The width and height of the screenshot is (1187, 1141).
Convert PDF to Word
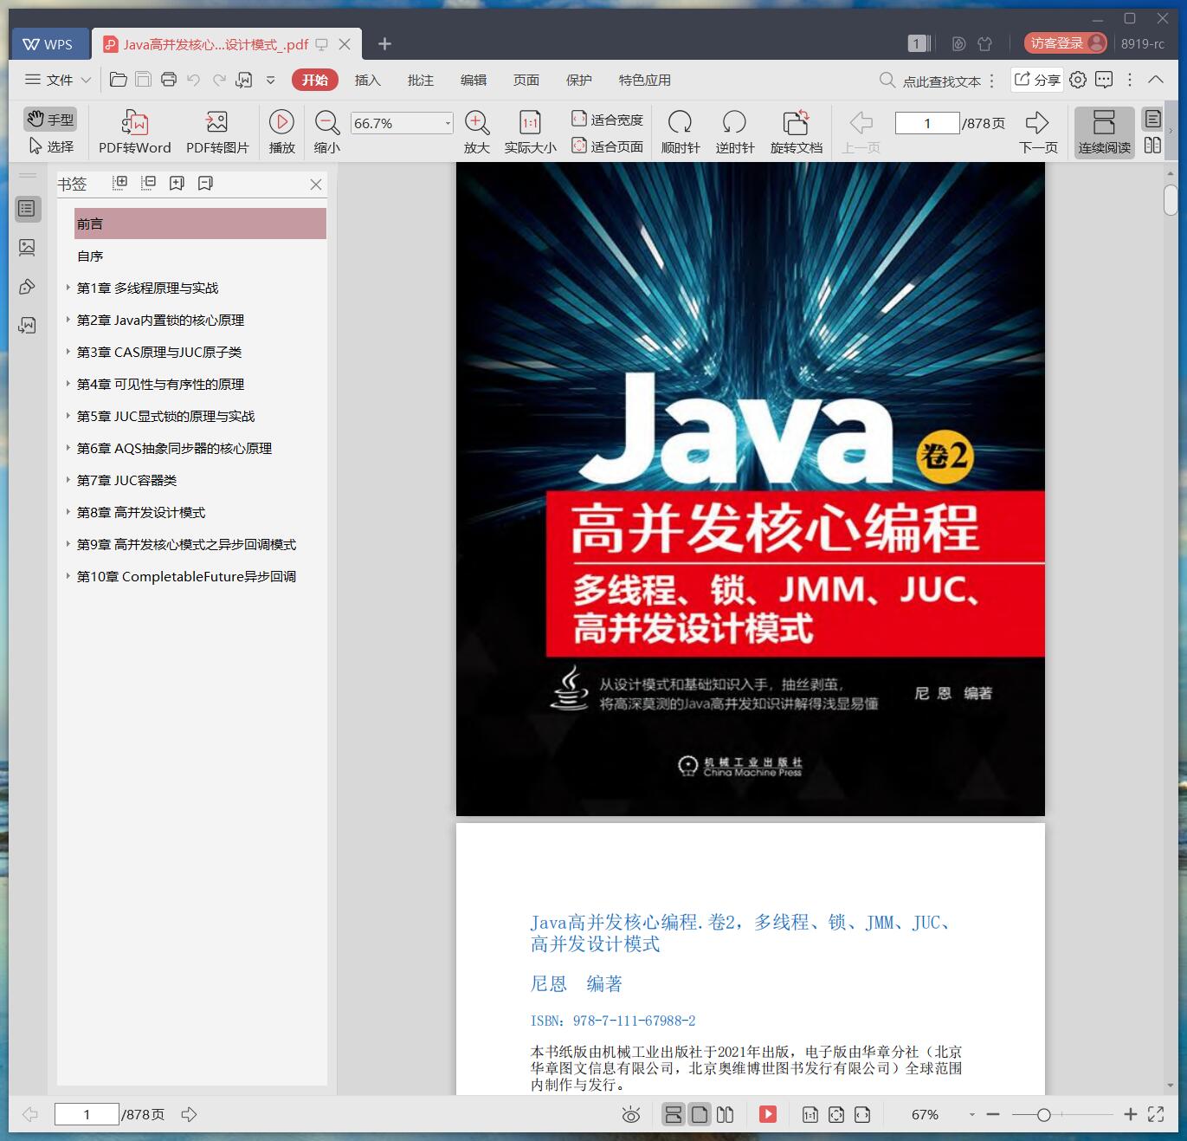click(134, 132)
